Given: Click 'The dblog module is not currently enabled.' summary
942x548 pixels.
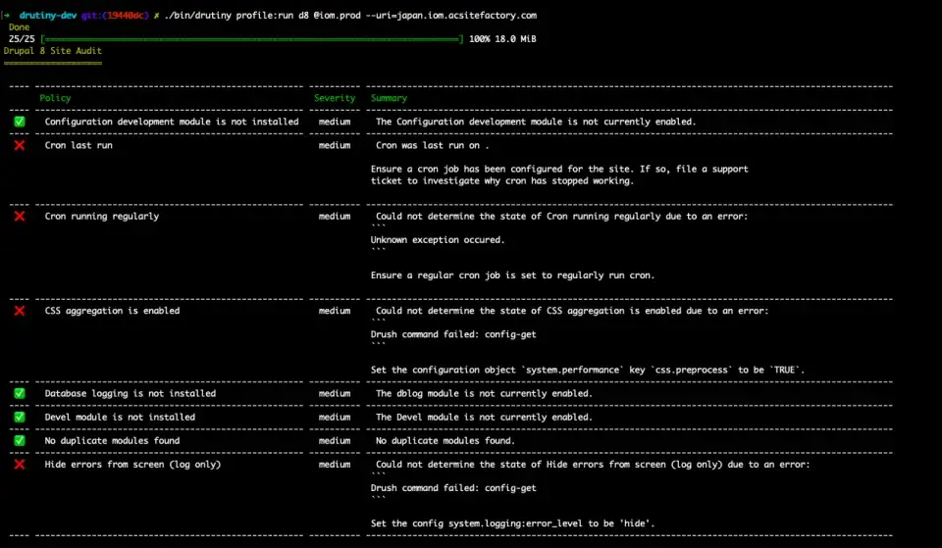Looking at the screenshot, I should point(484,394).
